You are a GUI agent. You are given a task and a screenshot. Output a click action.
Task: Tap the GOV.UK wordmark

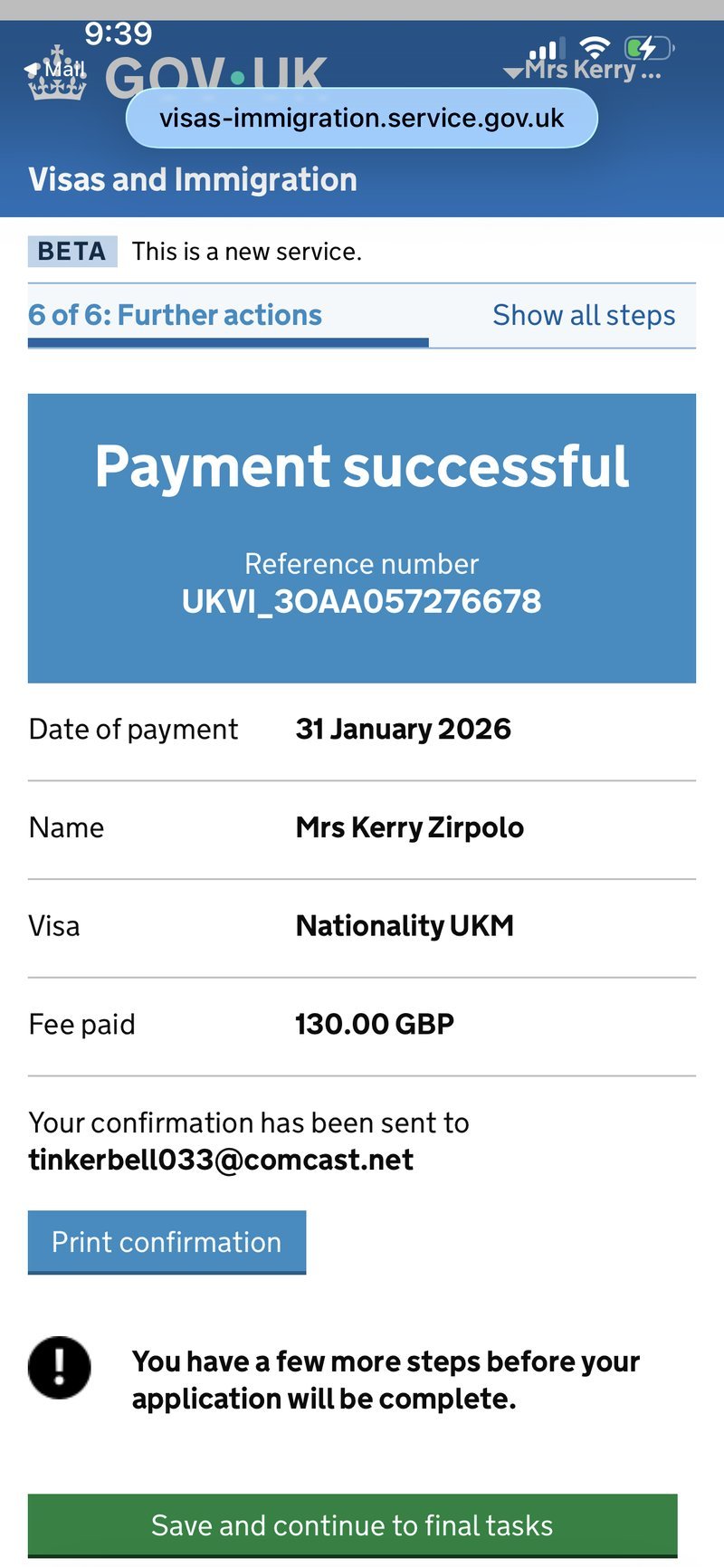[x=215, y=74]
